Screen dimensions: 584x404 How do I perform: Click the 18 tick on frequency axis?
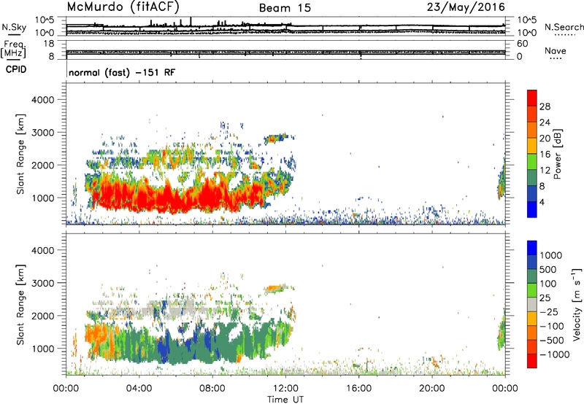coord(49,44)
